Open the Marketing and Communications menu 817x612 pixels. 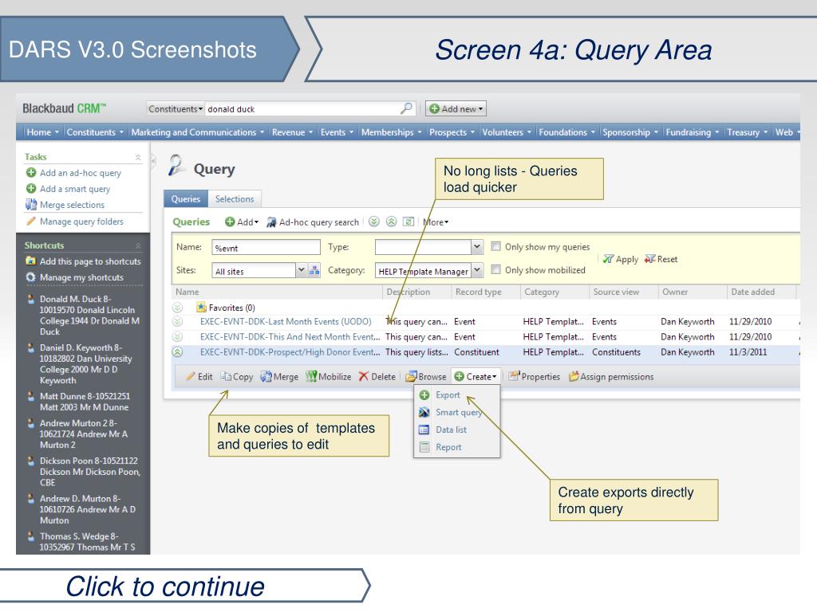click(198, 132)
